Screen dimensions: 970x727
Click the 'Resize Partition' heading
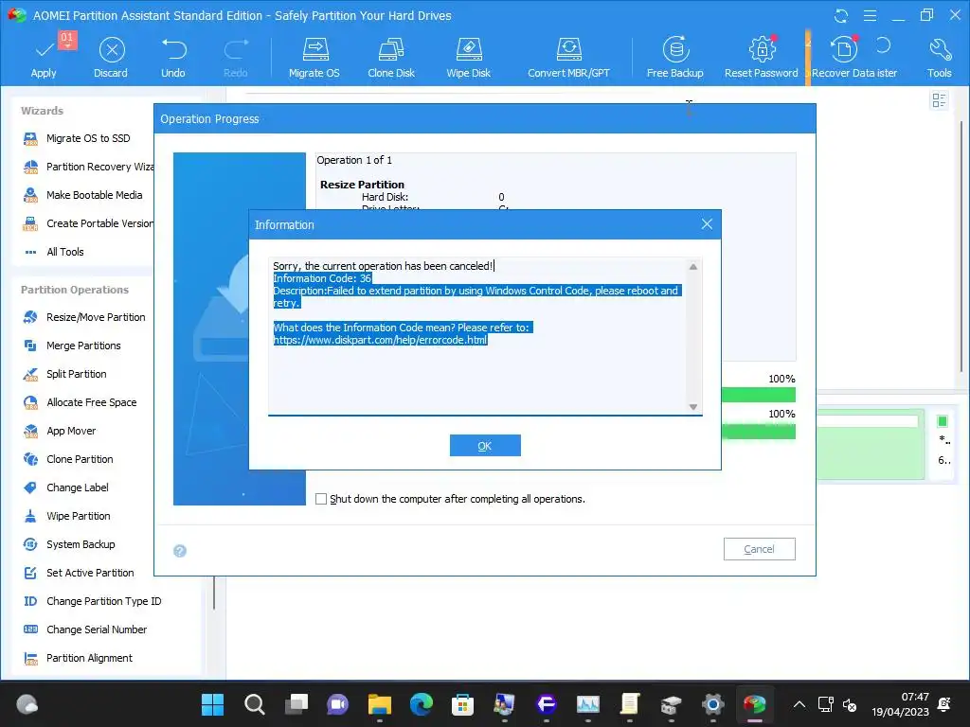click(x=362, y=185)
